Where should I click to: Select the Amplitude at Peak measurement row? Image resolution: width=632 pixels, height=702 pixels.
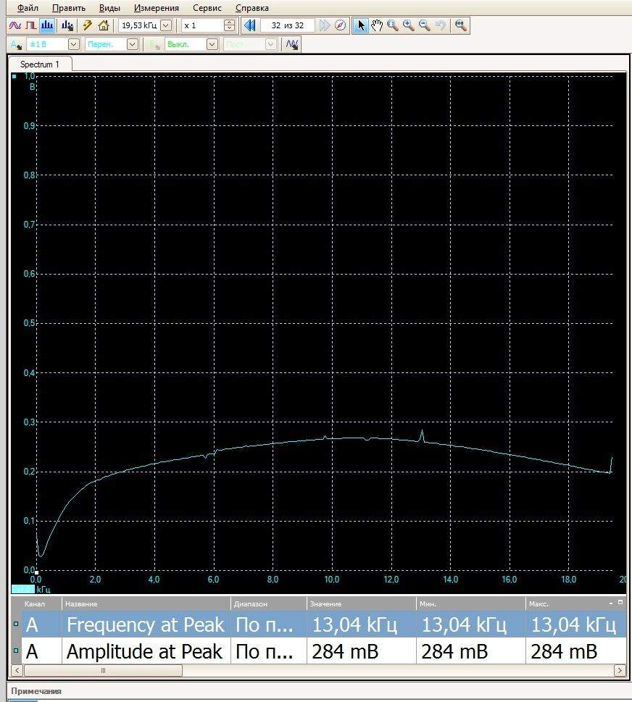click(144, 651)
